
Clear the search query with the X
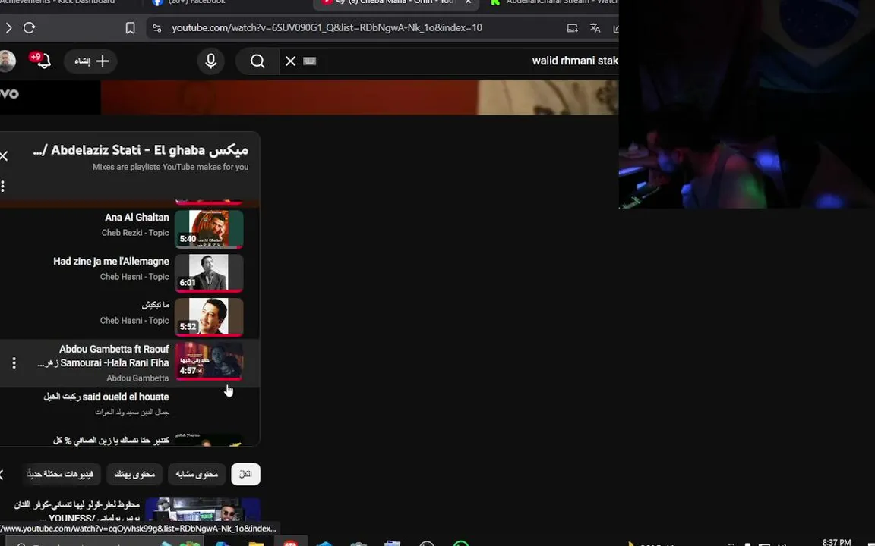pos(290,61)
